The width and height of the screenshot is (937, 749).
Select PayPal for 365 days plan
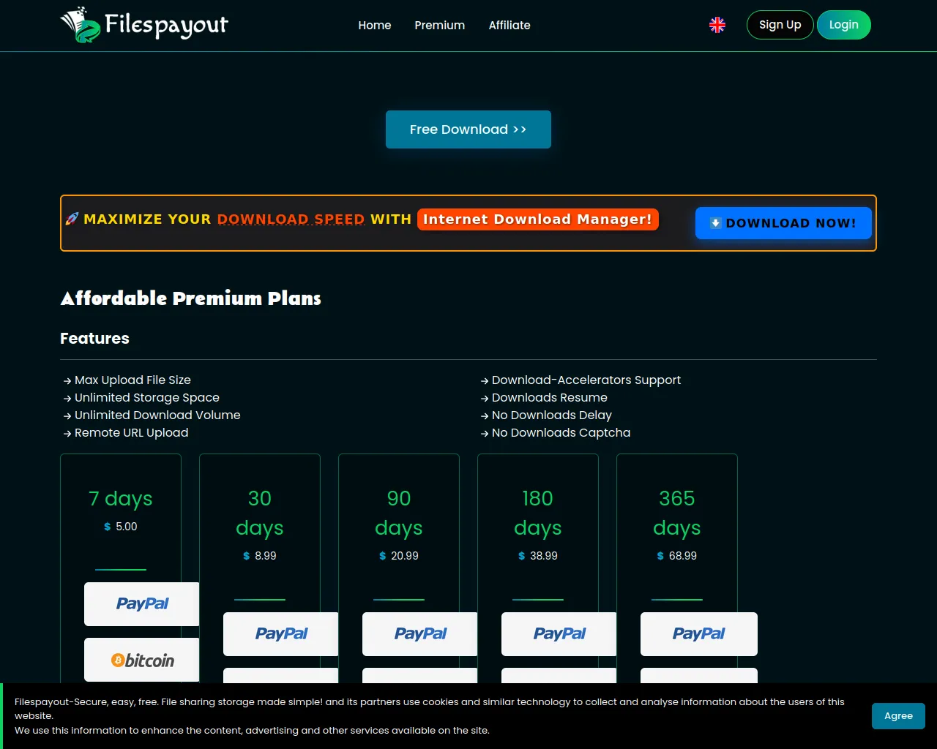coord(698,634)
